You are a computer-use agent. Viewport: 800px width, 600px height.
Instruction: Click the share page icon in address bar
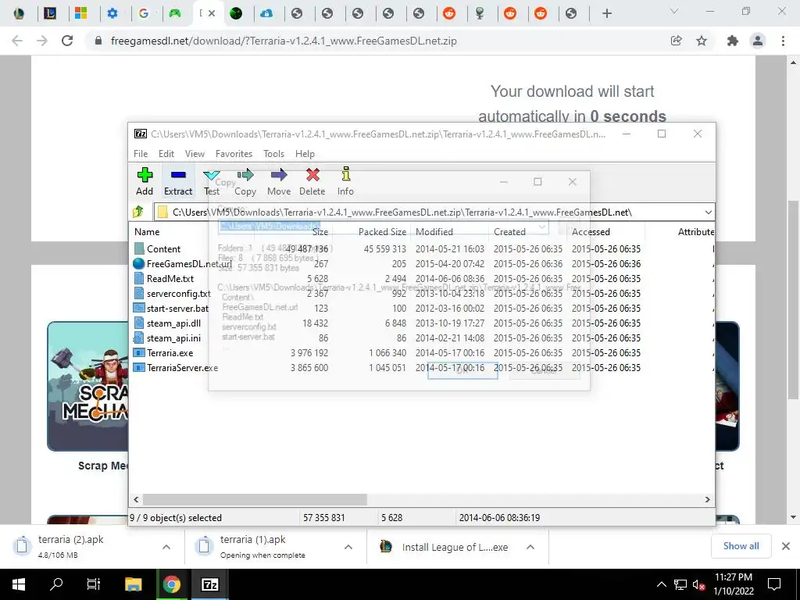(x=677, y=41)
